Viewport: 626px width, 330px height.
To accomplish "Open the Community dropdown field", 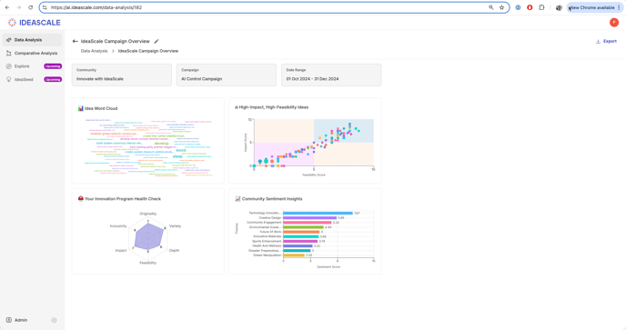I will click(122, 75).
